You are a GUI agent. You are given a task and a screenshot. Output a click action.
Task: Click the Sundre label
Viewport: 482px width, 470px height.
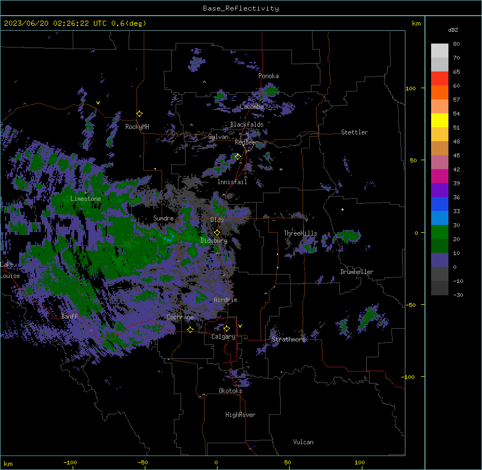tap(163, 218)
